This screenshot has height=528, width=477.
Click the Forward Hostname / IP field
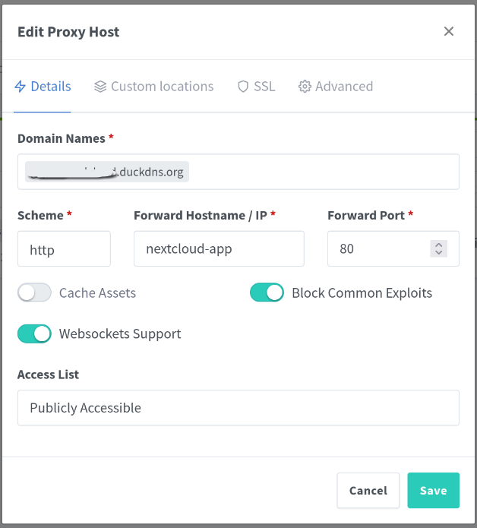point(219,248)
